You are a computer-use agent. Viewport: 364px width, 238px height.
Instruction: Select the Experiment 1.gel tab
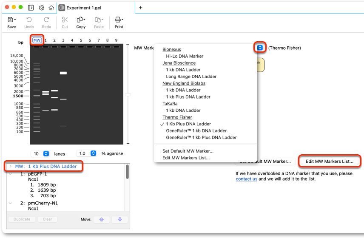[96, 8]
